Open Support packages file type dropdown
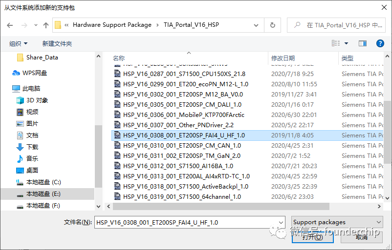392x250 pixels. 337,222
